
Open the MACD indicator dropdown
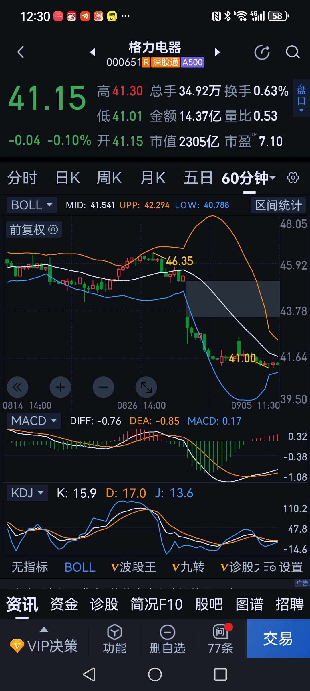coord(34,421)
